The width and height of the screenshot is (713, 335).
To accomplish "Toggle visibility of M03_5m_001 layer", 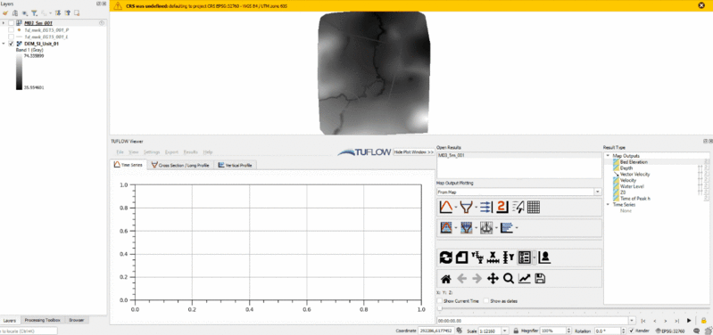I will pos(11,22).
